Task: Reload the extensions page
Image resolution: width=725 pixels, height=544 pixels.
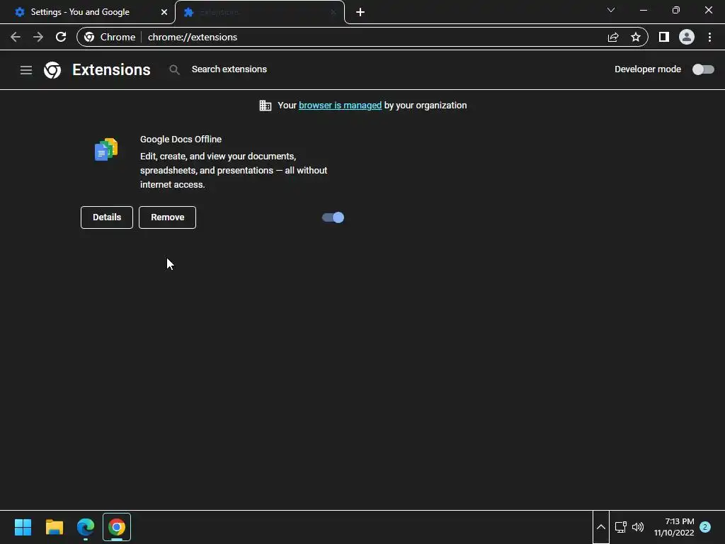Action: pyautogui.click(x=61, y=37)
